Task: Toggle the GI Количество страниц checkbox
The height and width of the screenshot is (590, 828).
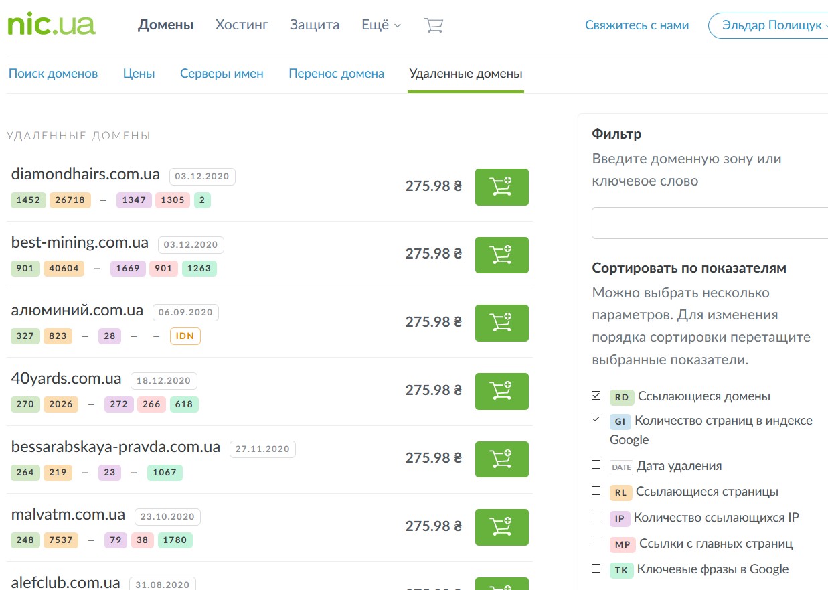Action: pos(596,420)
